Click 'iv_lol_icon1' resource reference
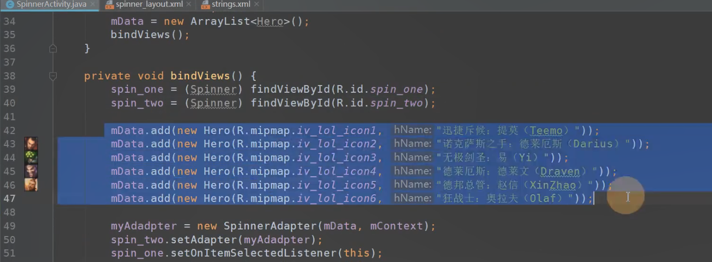The width and height of the screenshot is (712, 262). click(337, 131)
